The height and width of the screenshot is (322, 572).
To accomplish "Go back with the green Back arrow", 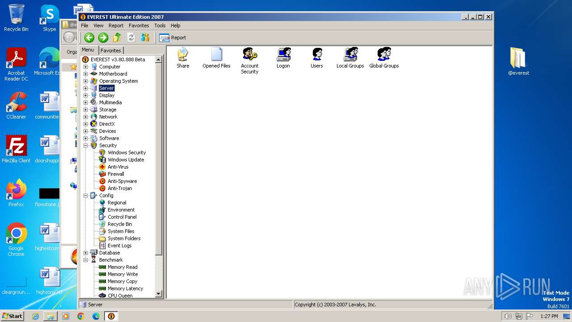I will (89, 38).
